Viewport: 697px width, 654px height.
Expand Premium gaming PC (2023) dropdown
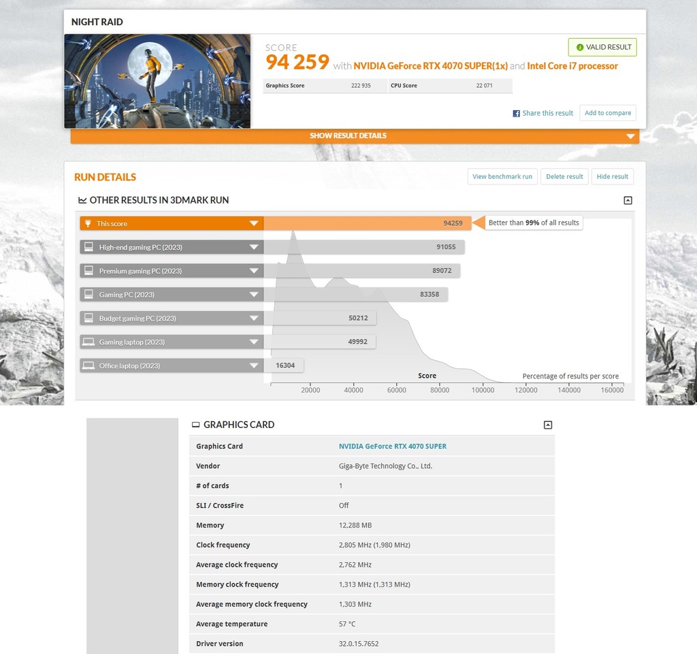point(254,271)
